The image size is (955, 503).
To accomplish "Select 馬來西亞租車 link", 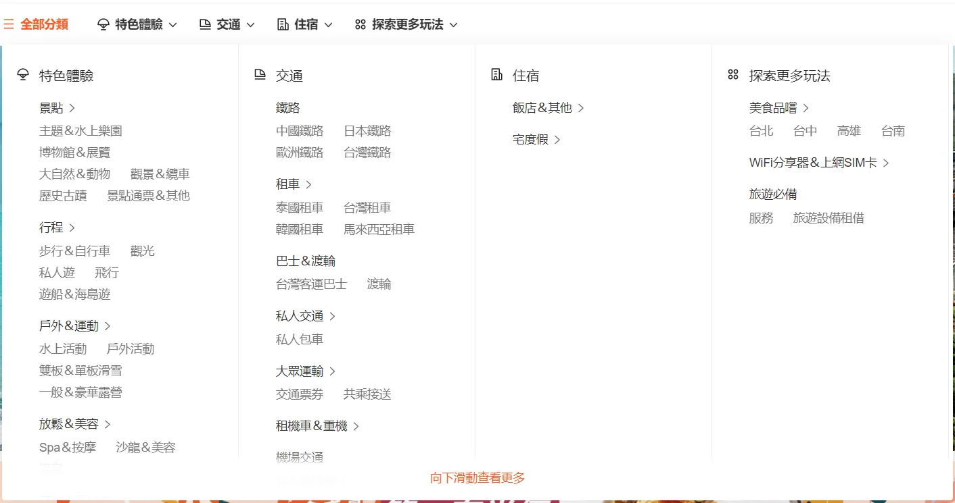I will click(379, 230).
